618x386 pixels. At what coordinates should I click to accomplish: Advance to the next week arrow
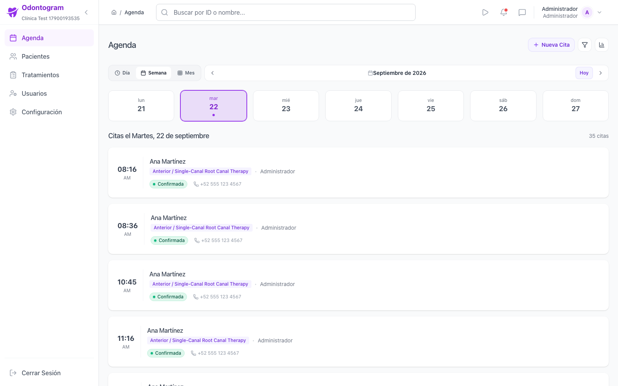click(601, 73)
